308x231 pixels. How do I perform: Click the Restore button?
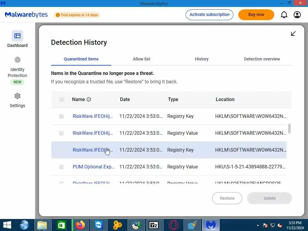tap(227, 198)
